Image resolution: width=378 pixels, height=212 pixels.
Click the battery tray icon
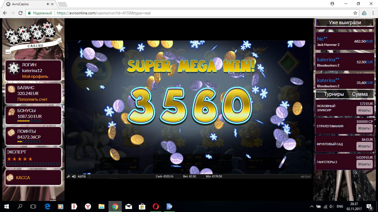coord(319,206)
